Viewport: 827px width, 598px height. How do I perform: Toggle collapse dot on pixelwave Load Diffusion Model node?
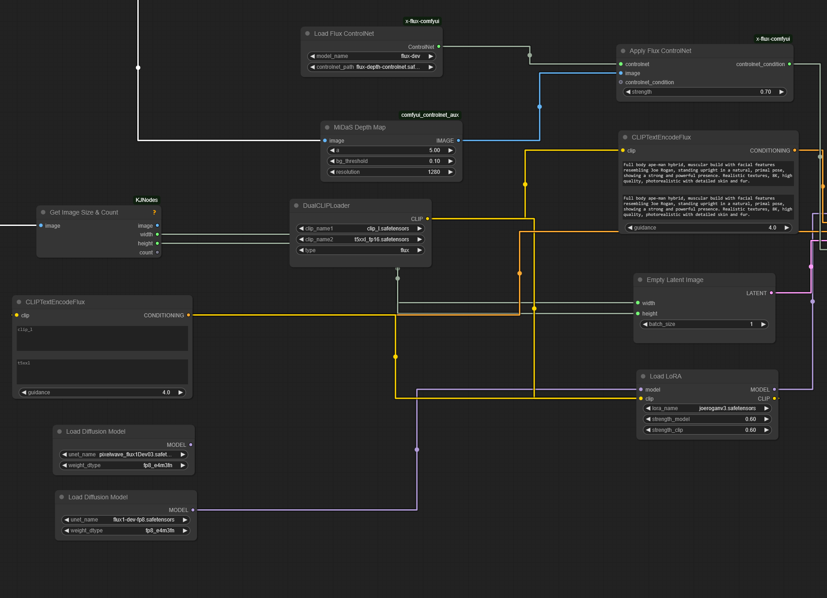(x=59, y=431)
